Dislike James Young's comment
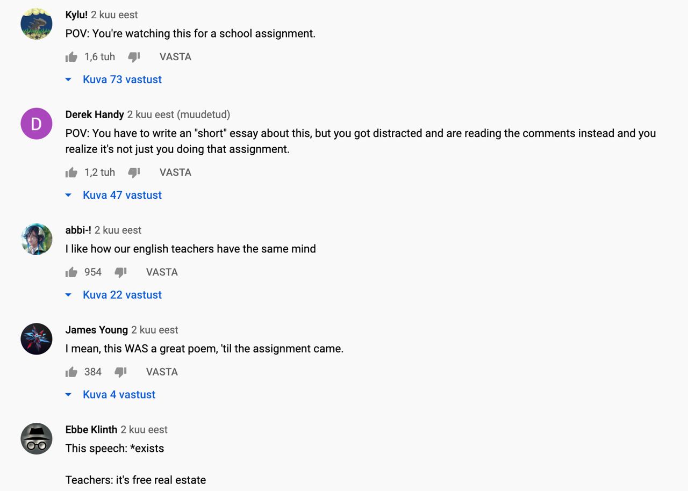The height and width of the screenshot is (491, 688). coord(120,372)
